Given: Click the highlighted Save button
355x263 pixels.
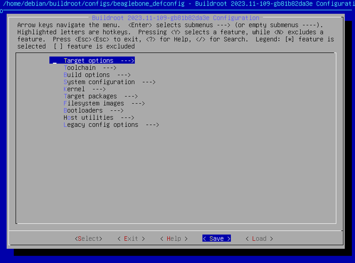Looking at the screenshot, I should tap(217, 238).
